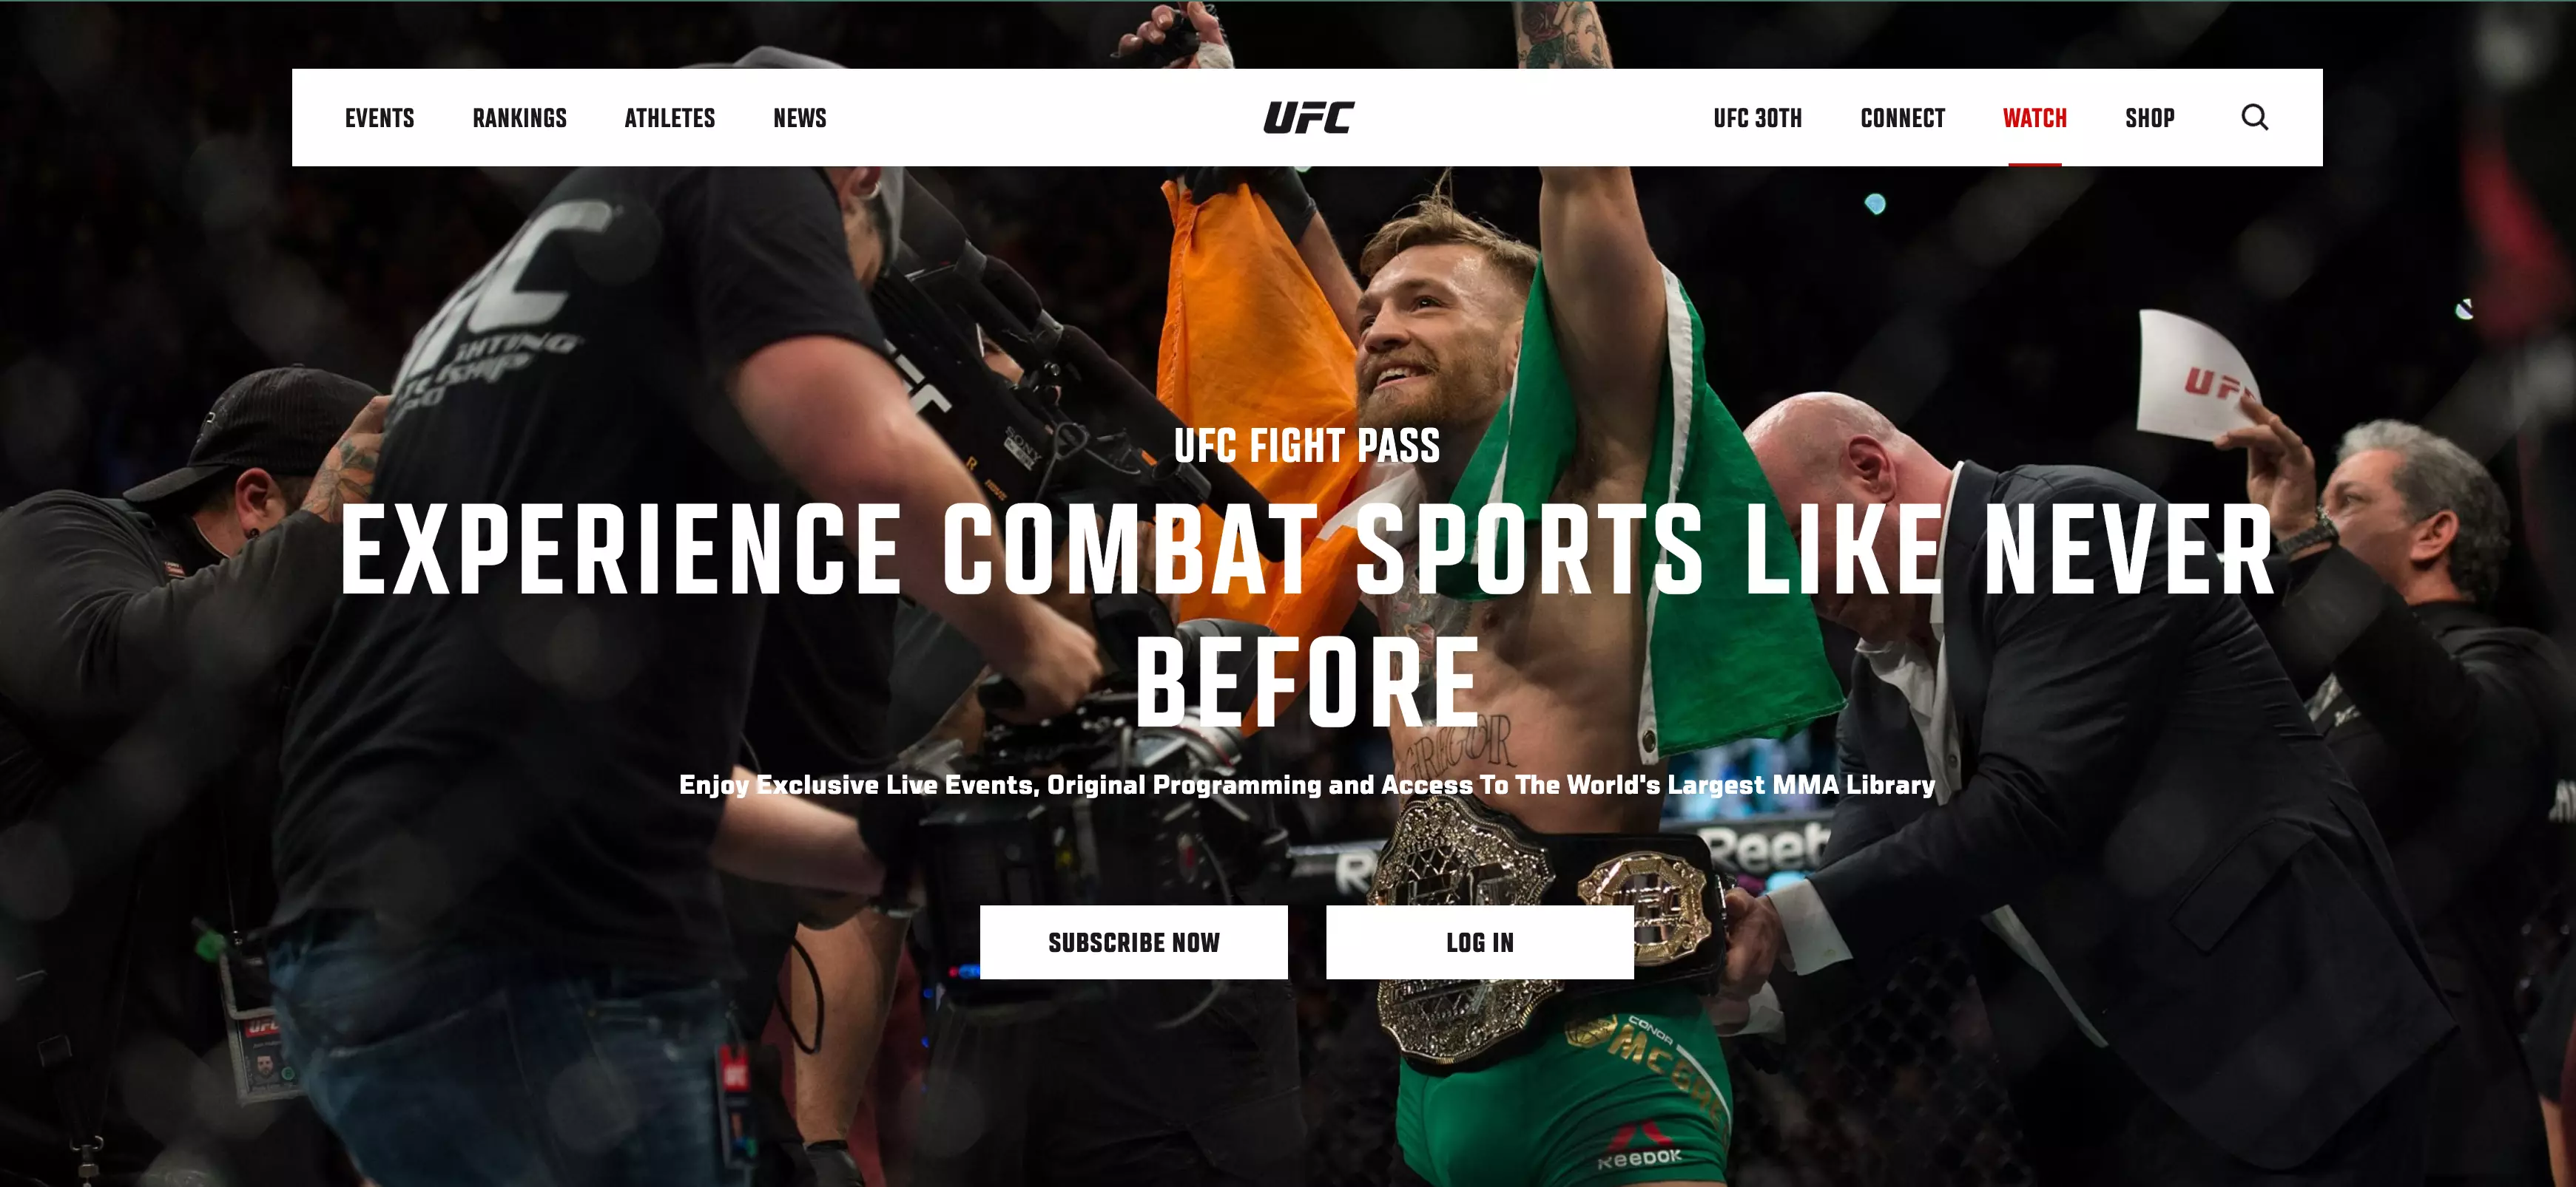Click the Log In button
The image size is (2576, 1187).
[1479, 942]
